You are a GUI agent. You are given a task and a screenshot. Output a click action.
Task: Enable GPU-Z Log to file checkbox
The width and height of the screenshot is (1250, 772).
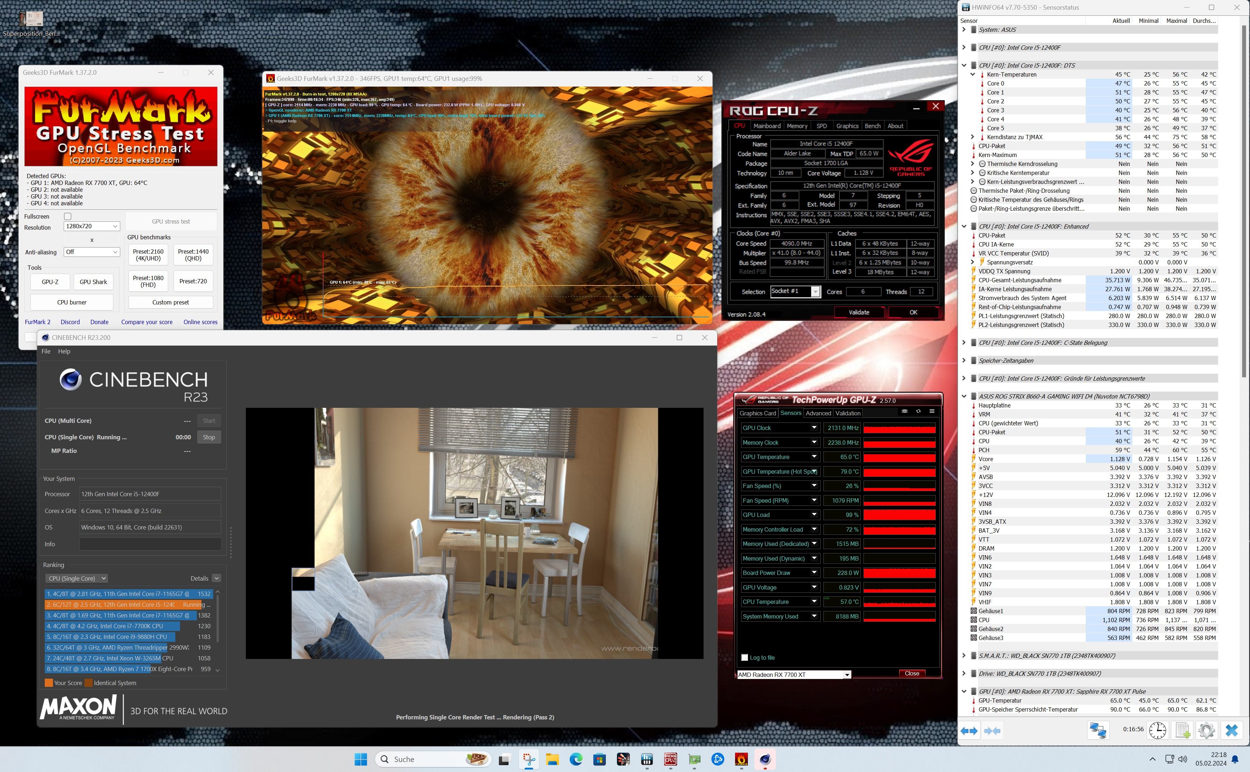(744, 658)
